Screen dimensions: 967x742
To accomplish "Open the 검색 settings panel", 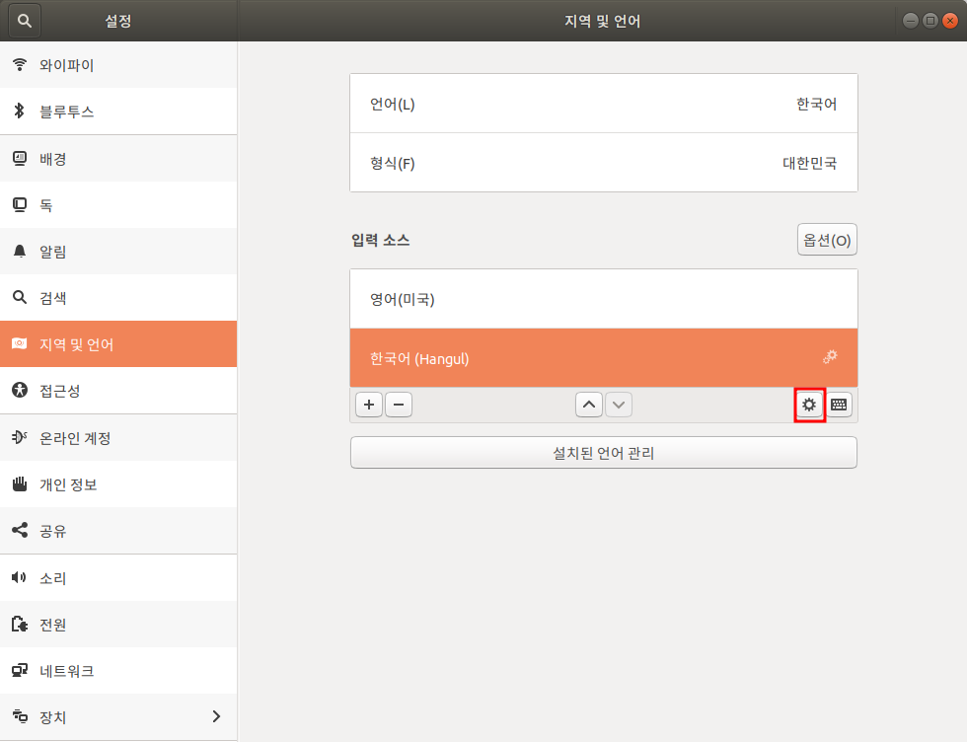I will point(118,297).
